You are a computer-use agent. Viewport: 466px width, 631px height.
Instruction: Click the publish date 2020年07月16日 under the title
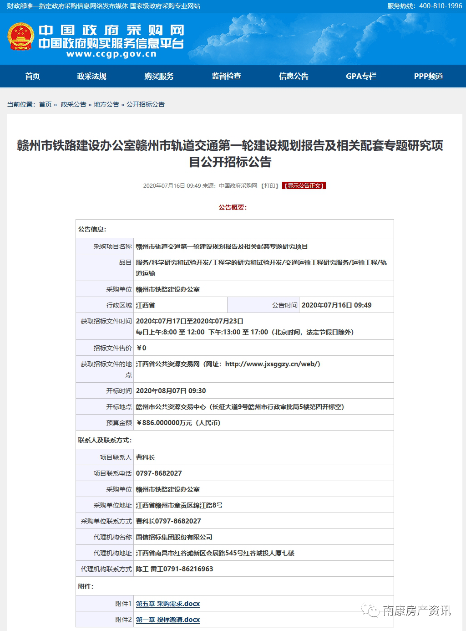pyautogui.click(x=164, y=186)
